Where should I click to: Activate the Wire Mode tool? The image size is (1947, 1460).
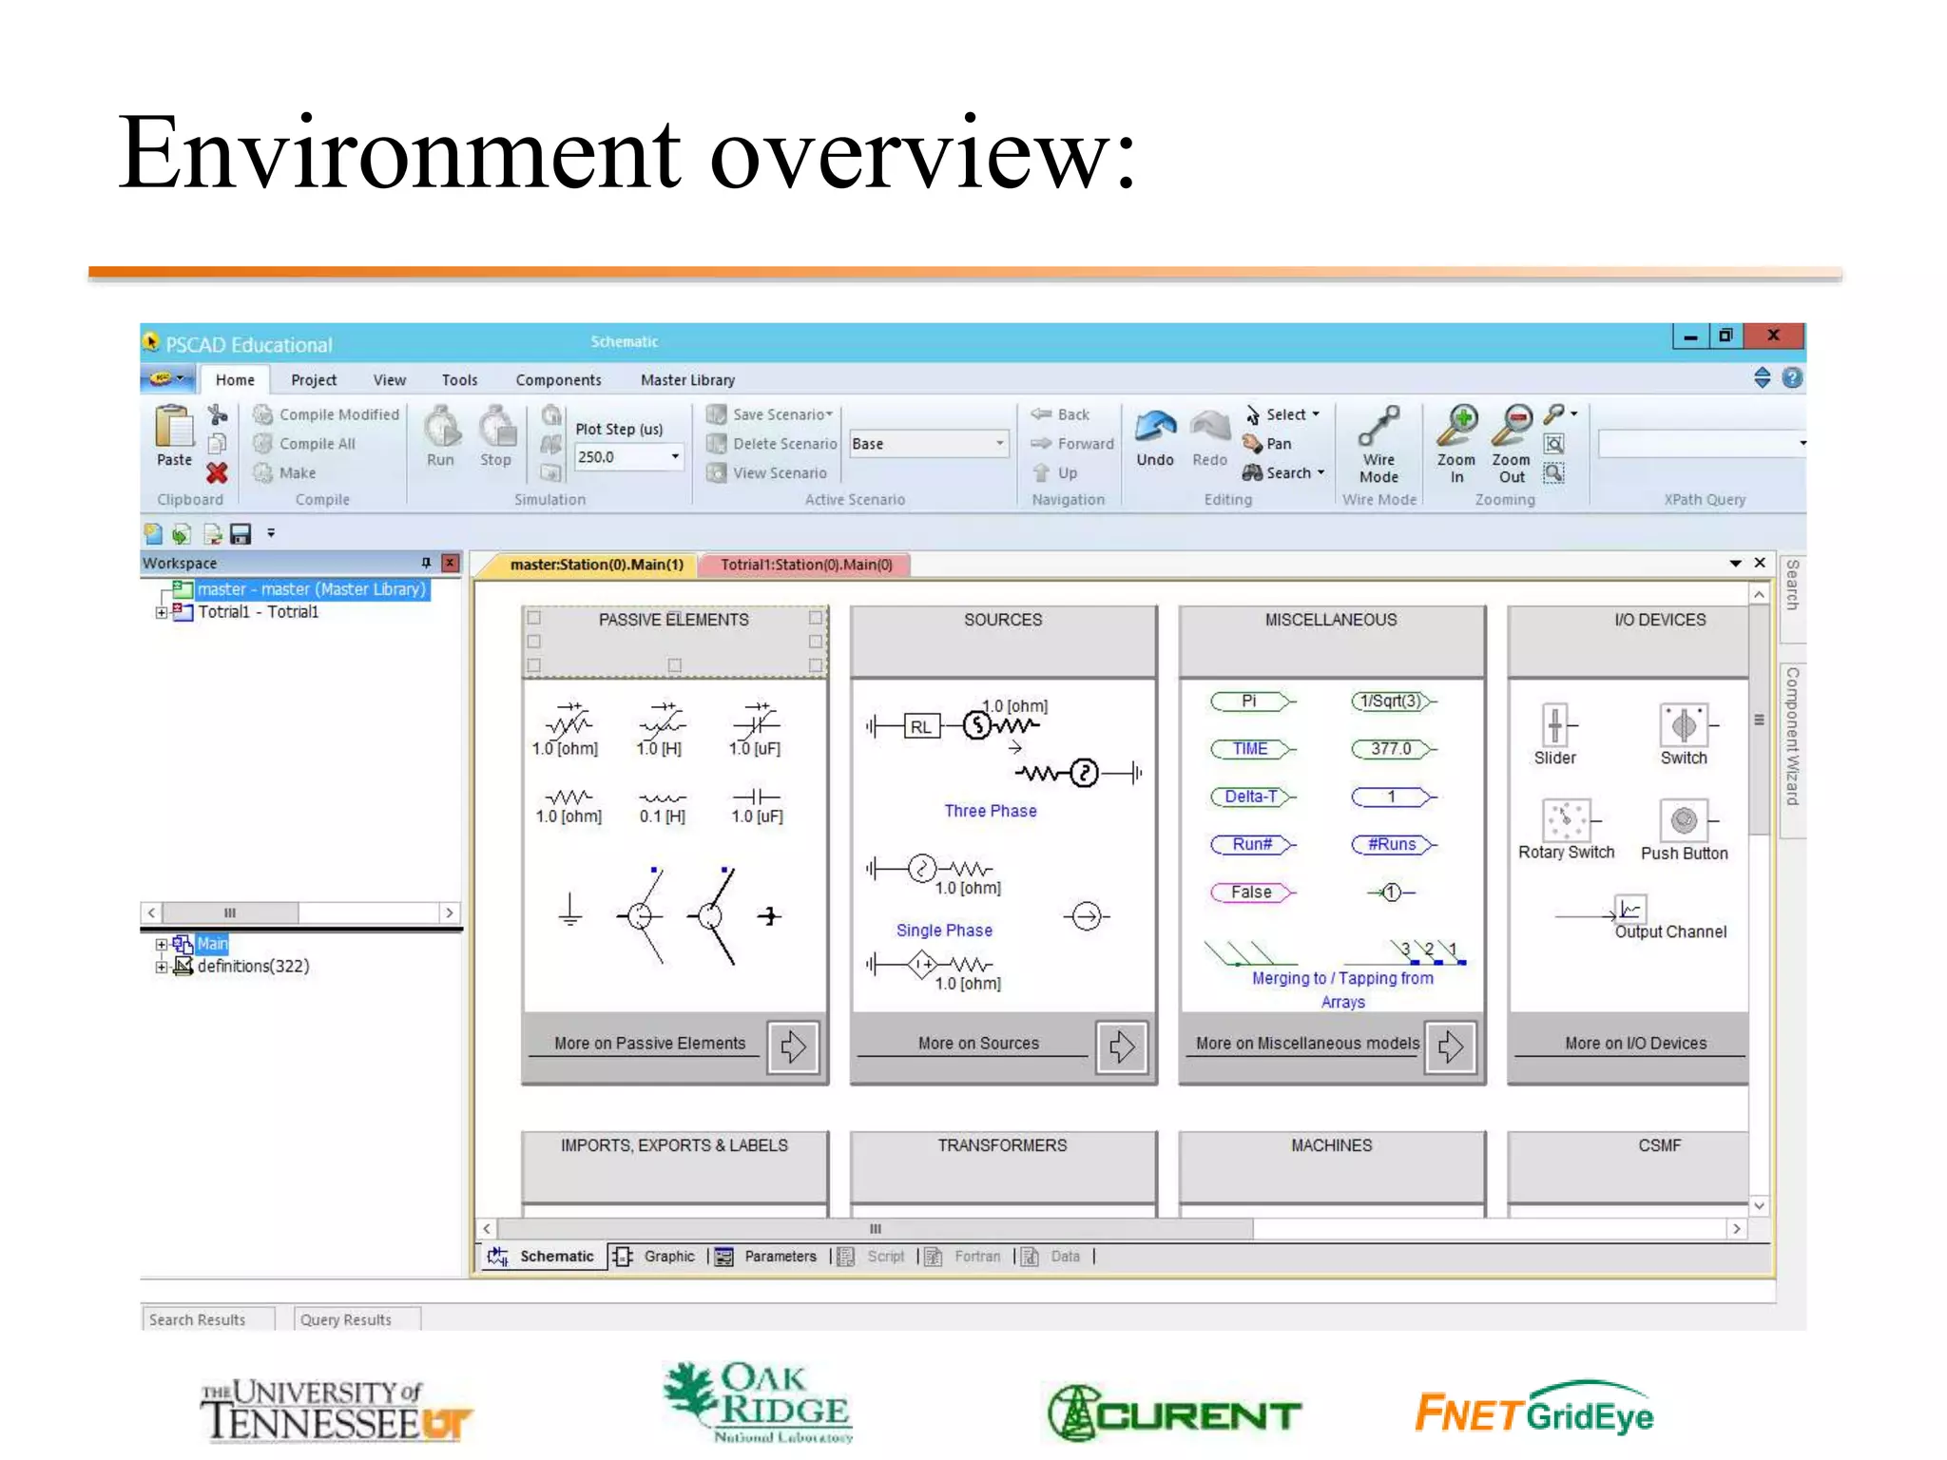point(1378,428)
